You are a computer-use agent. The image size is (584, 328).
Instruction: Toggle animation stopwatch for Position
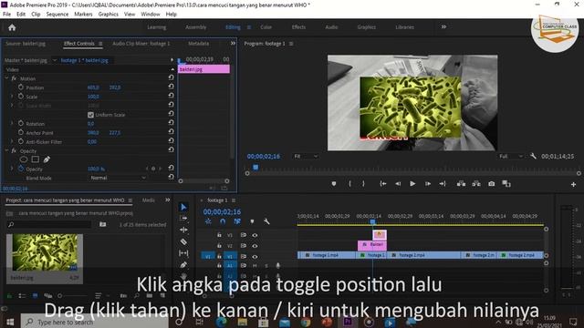coord(21,87)
